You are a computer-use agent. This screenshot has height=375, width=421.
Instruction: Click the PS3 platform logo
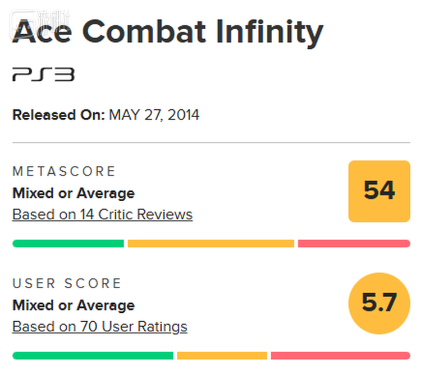43,75
